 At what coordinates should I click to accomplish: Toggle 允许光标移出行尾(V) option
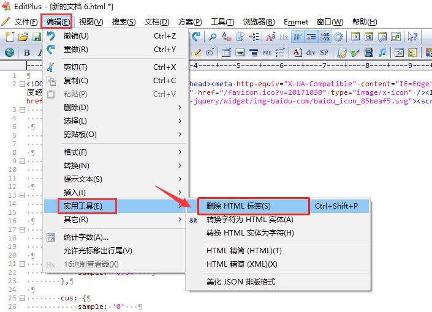tap(98, 250)
